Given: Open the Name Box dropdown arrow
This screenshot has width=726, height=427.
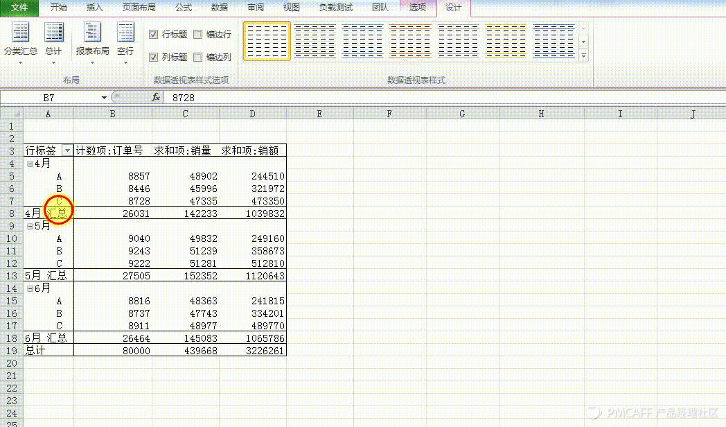Looking at the screenshot, I should click(x=104, y=98).
